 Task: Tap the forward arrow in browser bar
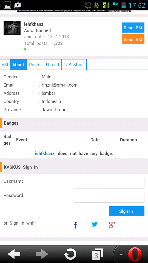click(x=42, y=254)
